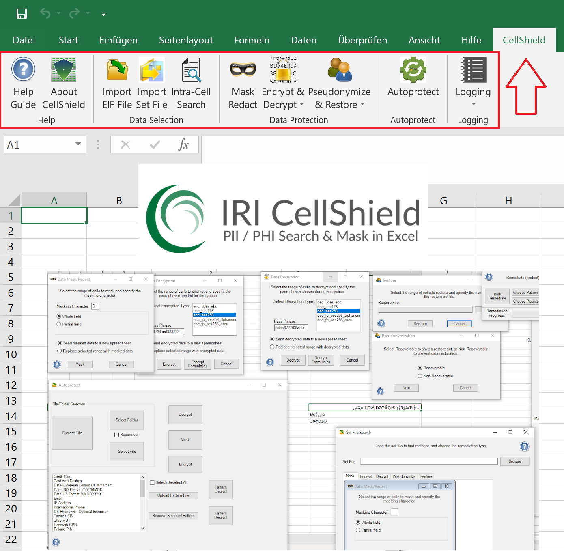Expand the Logging dropdown arrow
This screenshot has width=564, height=551.
pyautogui.click(x=473, y=104)
